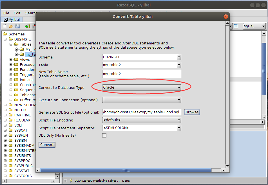Click the status bar lightning icon
The width and height of the screenshot is (268, 185).
coord(71,181)
